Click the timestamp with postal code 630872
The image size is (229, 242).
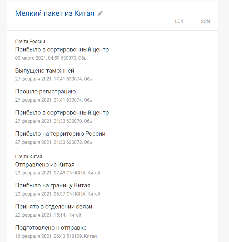tap(53, 142)
